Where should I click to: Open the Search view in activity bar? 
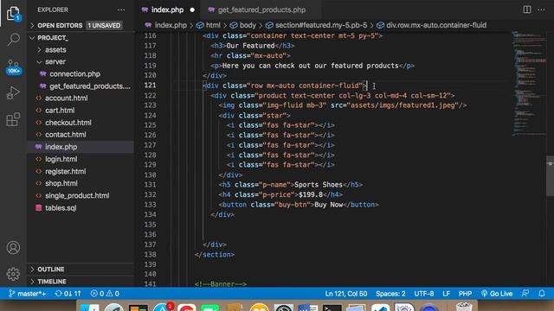coord(13,39)
